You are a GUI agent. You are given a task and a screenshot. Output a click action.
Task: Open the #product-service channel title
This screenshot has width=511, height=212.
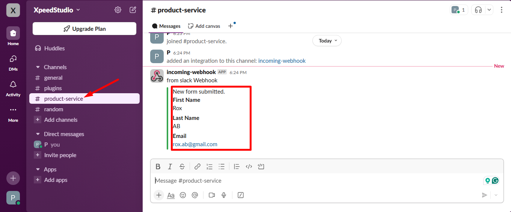pyautogui.click(x=178, y=10)
